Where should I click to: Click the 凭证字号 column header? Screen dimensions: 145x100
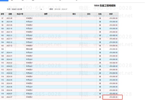pyautogui.click(x=20, y=14)
